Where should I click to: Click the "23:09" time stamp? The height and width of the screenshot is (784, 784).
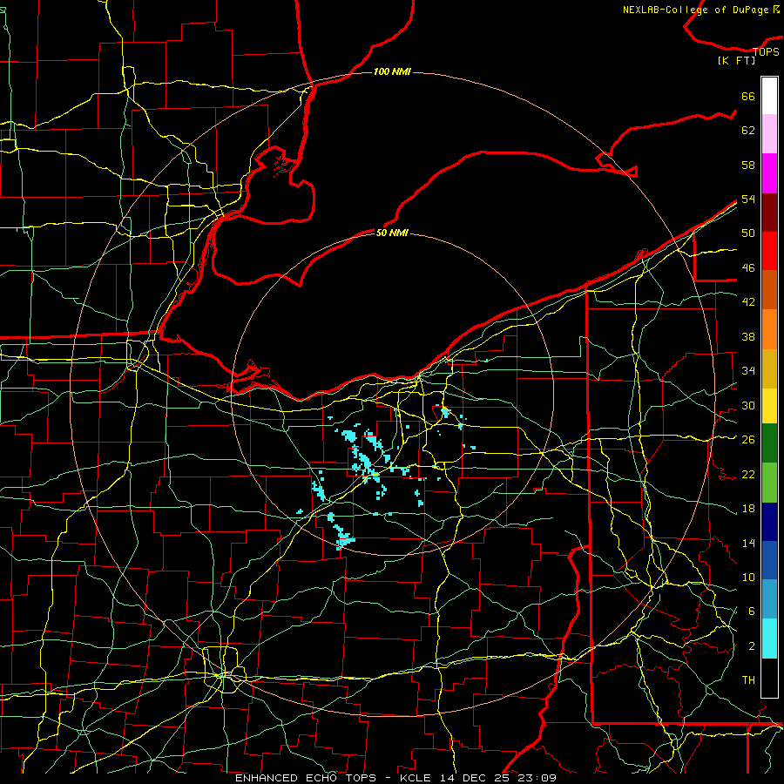[x=537, y=778]
